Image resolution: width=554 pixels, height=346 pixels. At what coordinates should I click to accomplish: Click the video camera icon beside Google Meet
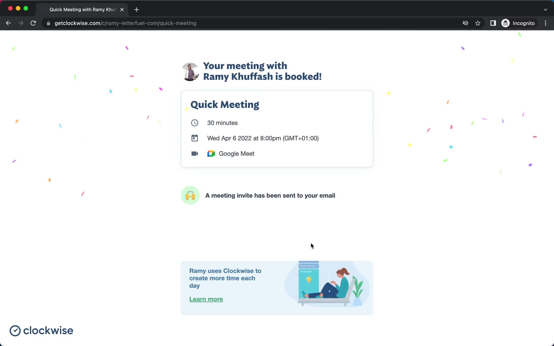click(x=194, y=153)
